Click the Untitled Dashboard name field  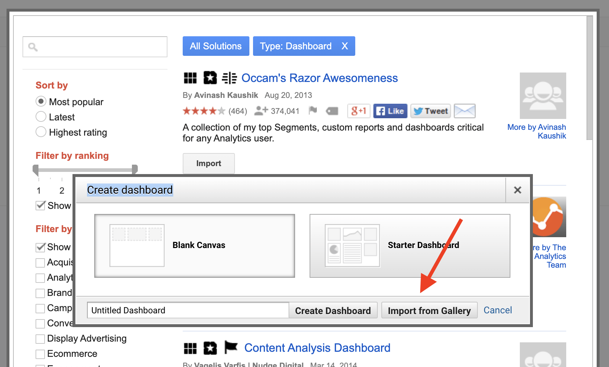188,310
